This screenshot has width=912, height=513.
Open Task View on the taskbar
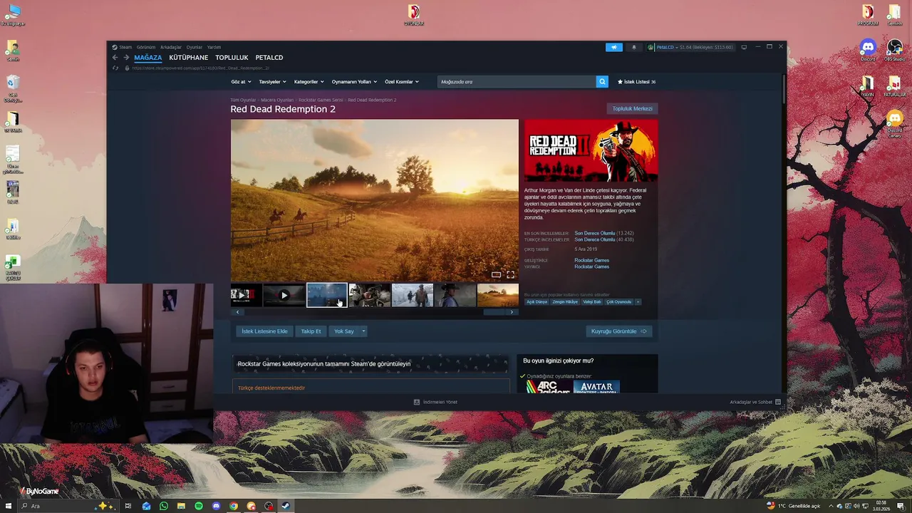(128, 506)
